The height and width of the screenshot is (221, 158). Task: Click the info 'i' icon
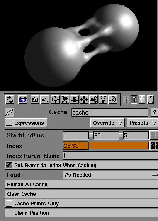(126, 100)
